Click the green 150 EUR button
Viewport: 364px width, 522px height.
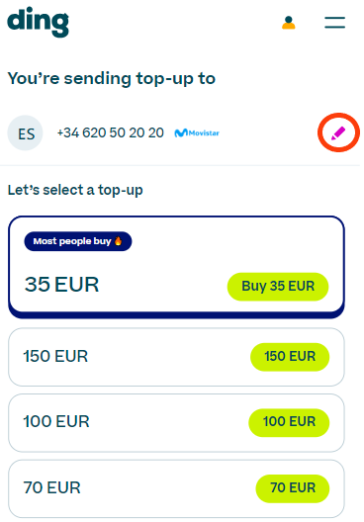[x=290, y=357]
